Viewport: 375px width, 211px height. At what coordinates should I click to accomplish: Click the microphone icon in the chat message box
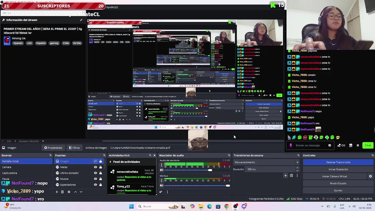(291, 145)
